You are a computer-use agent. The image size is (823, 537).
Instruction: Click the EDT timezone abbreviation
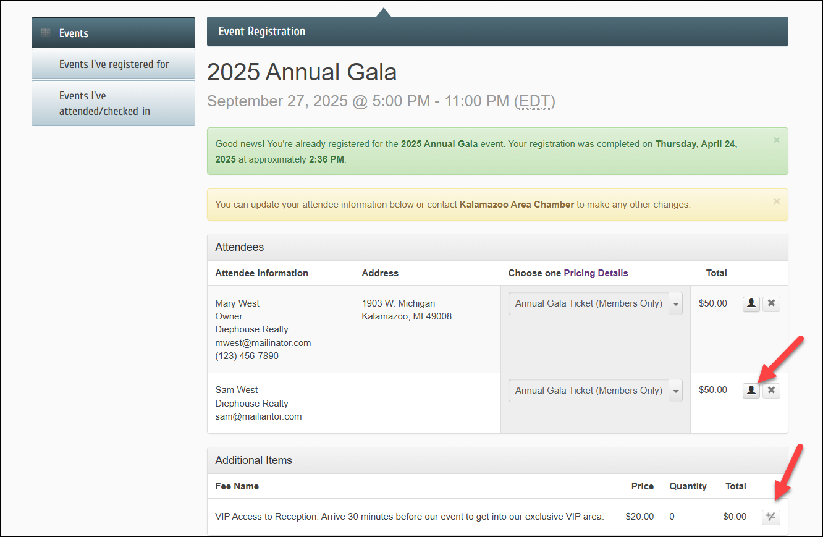(x=534, y=101)
